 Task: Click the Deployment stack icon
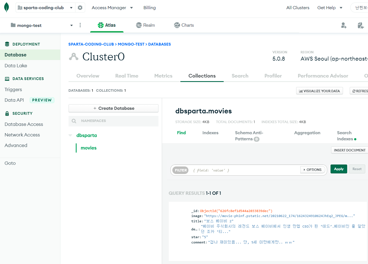click(x=7, y=44)
